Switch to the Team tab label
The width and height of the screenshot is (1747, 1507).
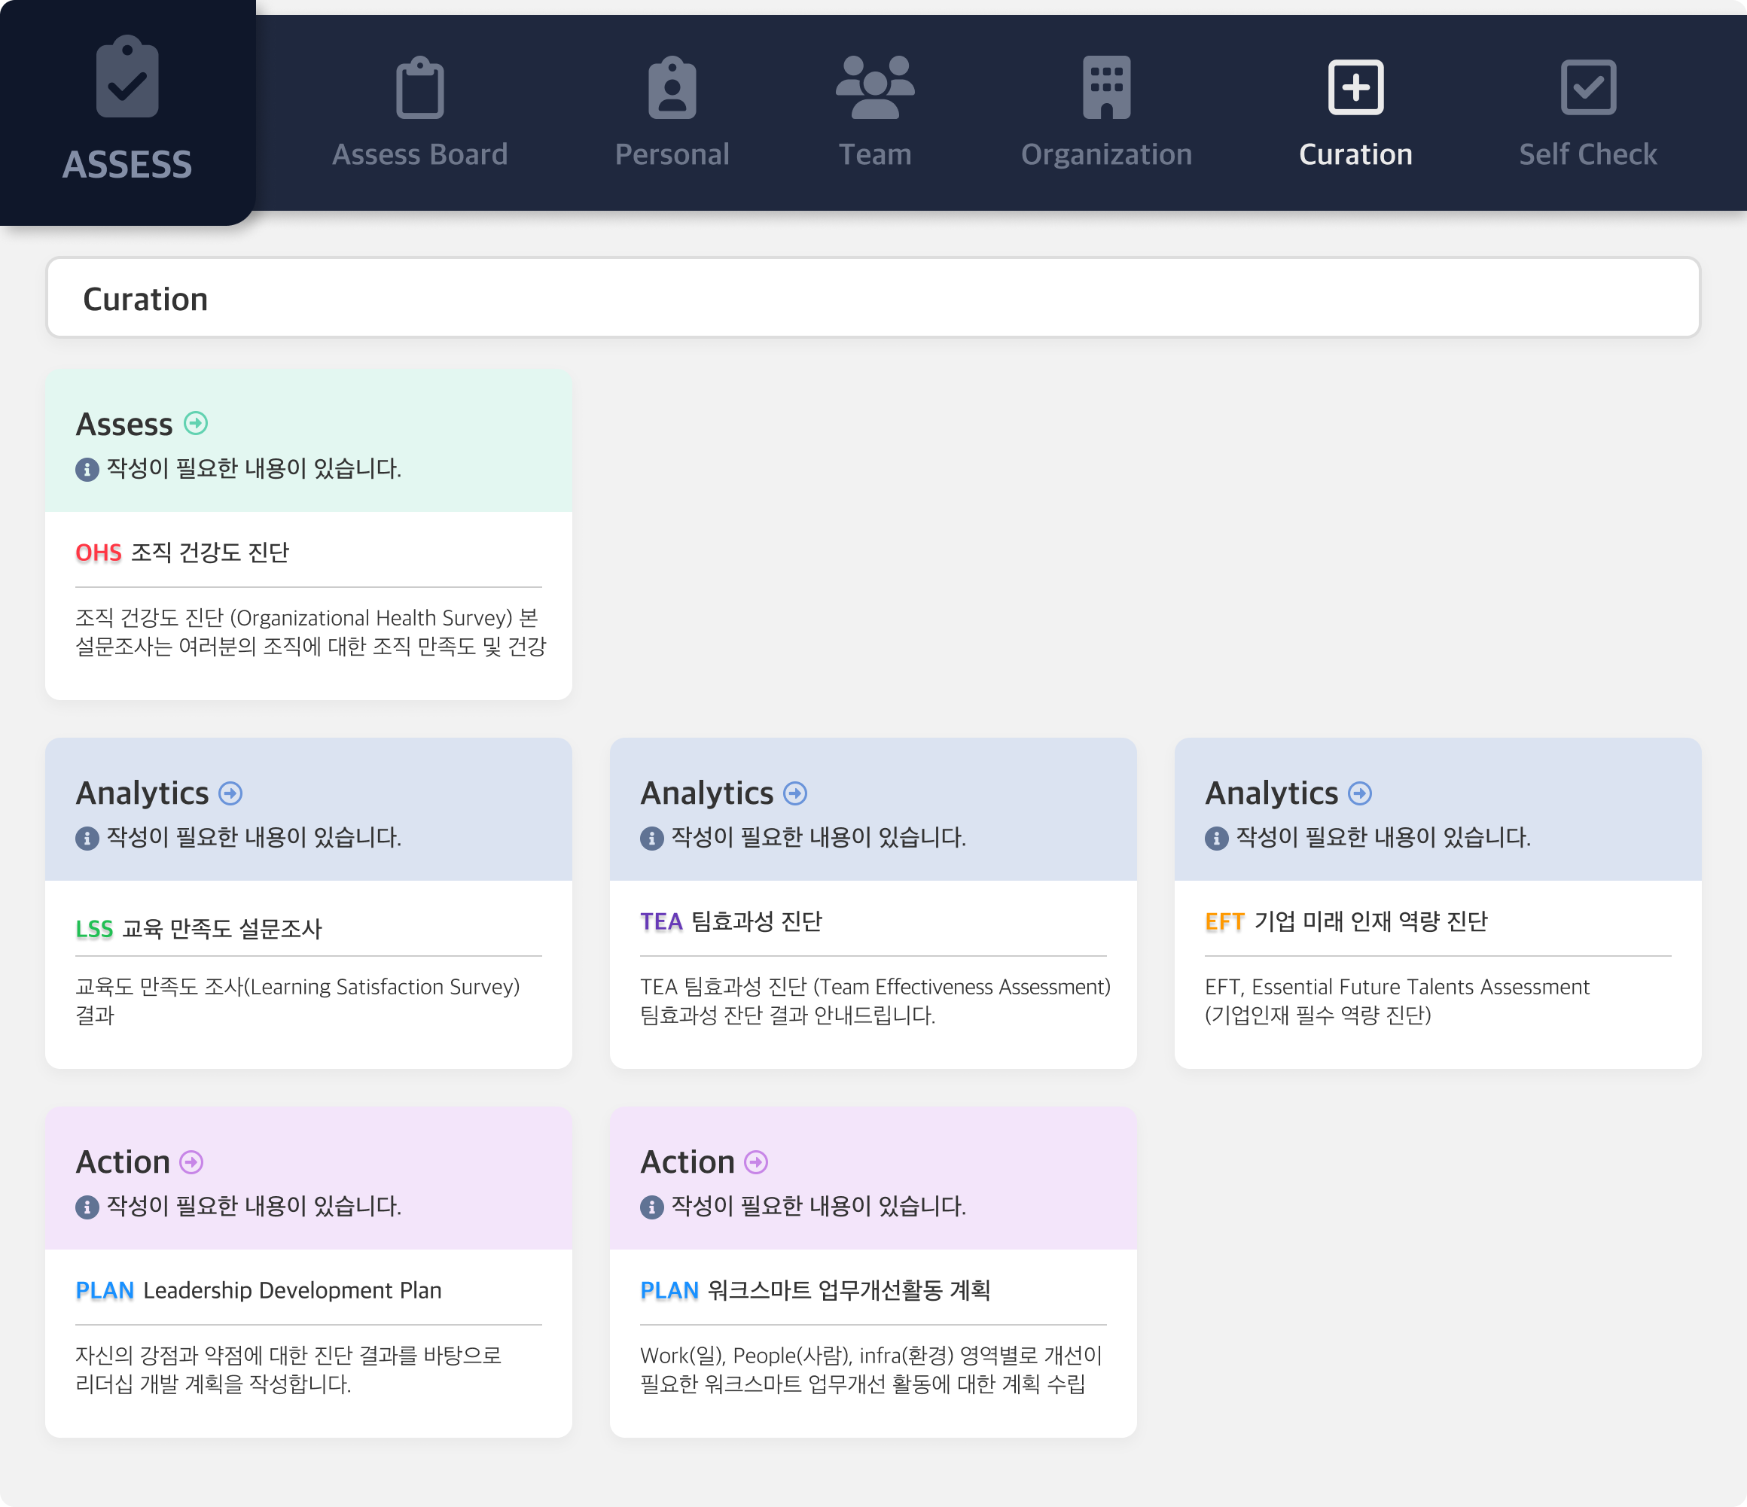click(x=874, y=154)
